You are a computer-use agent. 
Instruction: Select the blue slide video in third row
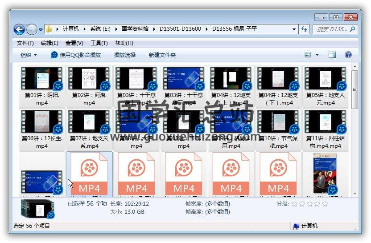click(42, 182)
